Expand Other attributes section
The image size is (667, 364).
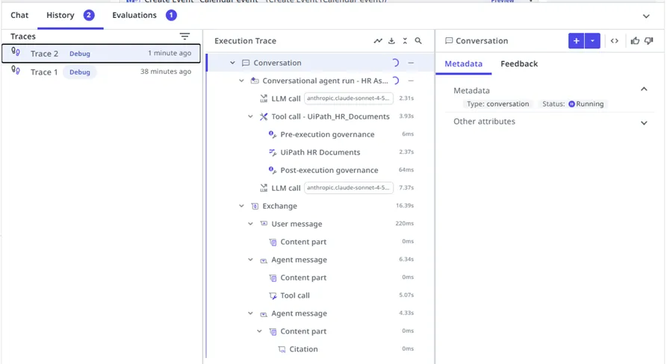(x=644, y=123)
